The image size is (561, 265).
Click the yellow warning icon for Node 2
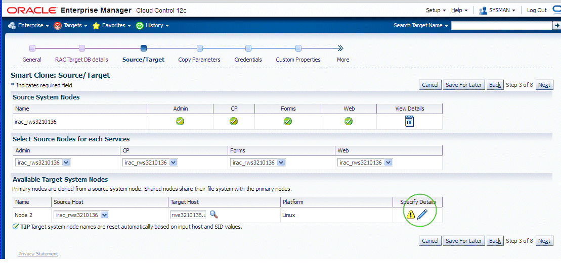(x=411, y=215)
